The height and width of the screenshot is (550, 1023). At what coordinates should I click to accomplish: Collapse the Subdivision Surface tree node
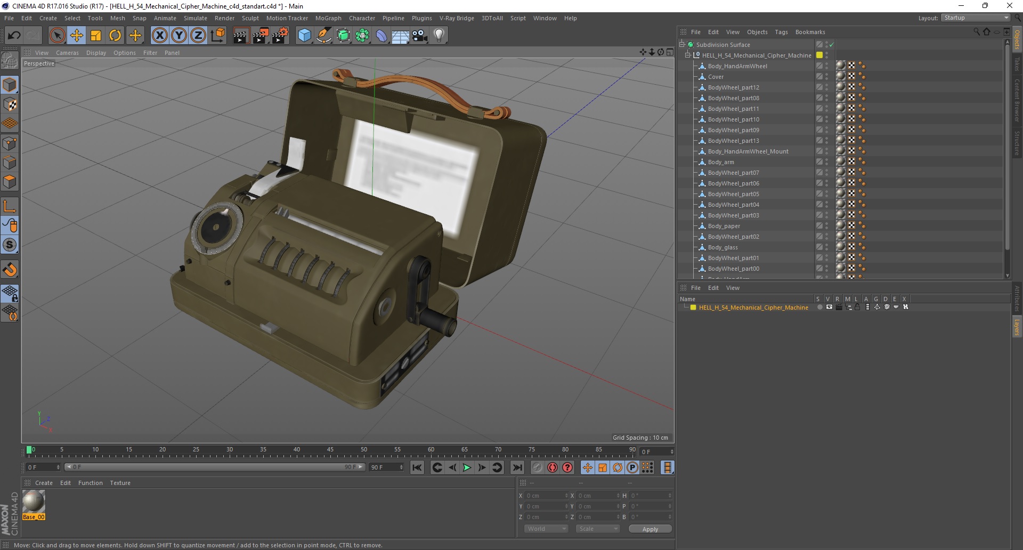pyautogui.click(x=681, y=45)
